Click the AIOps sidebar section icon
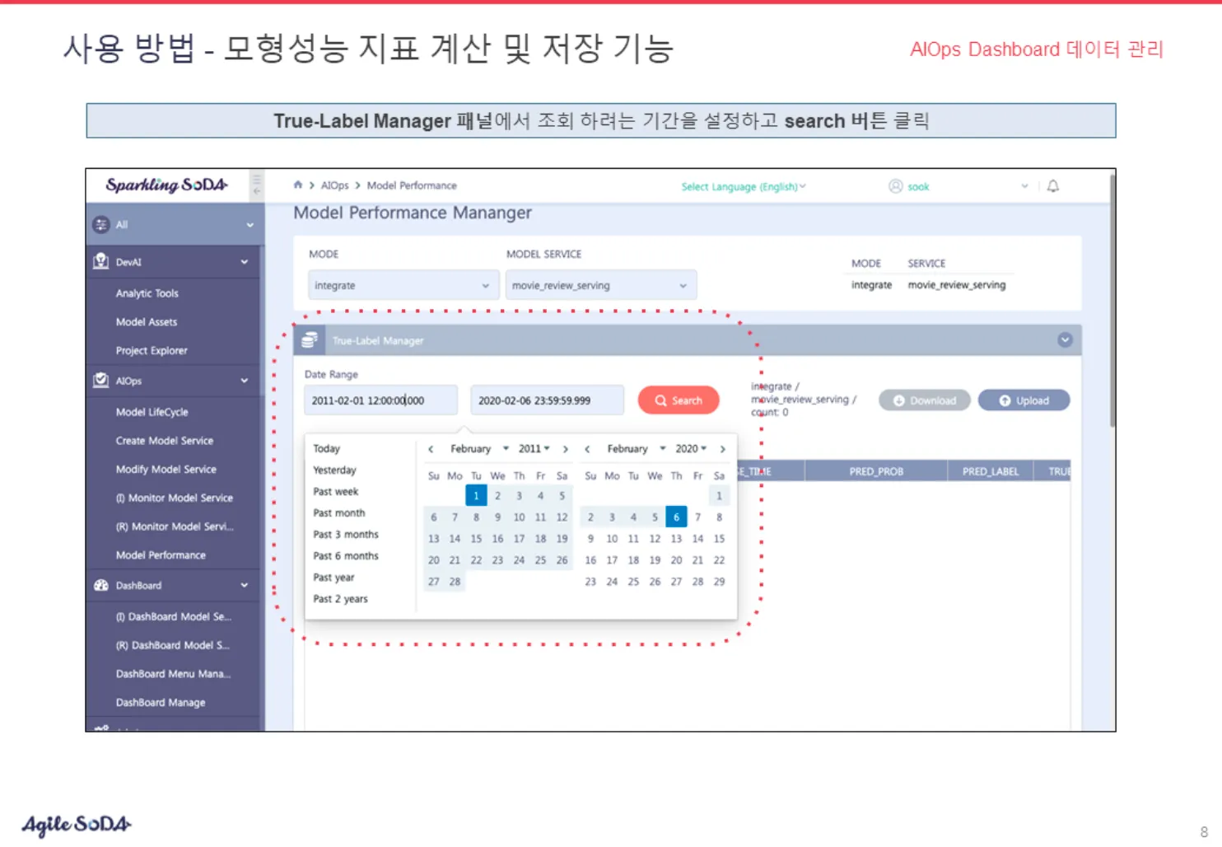The image size is (1222, 847). coord(101,381)
